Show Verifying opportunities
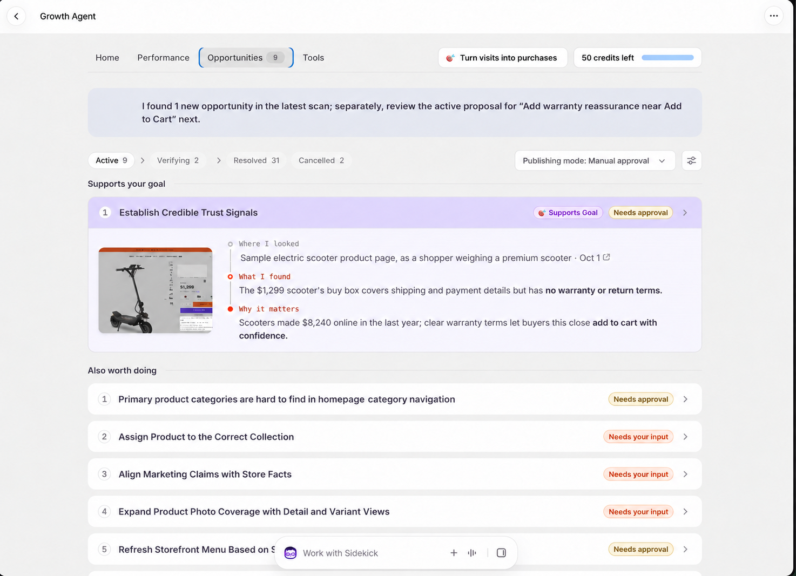This screenshot has height=576, width=796. pos(178,160)
